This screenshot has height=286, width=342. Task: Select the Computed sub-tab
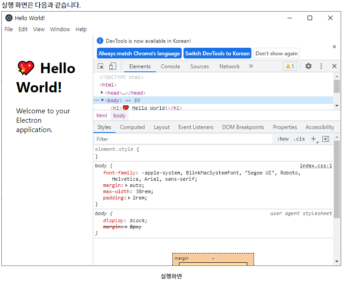click(132, 127)
